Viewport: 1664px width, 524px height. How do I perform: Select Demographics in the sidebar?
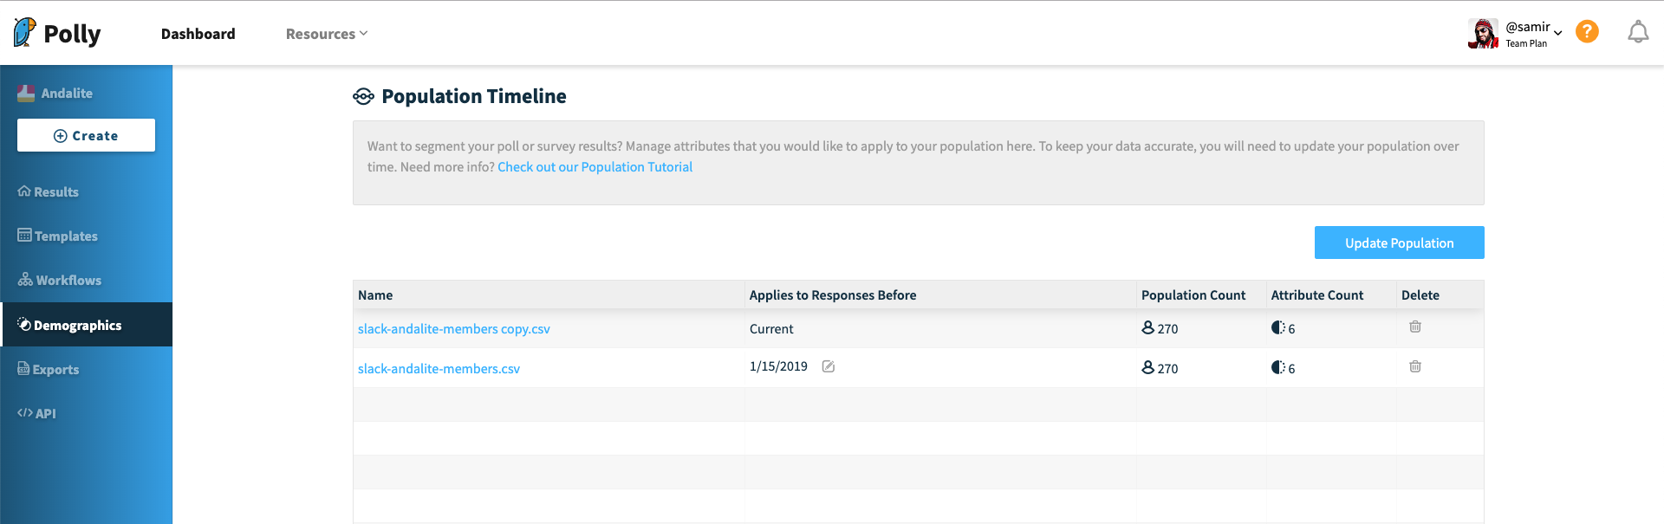point(86,325)
